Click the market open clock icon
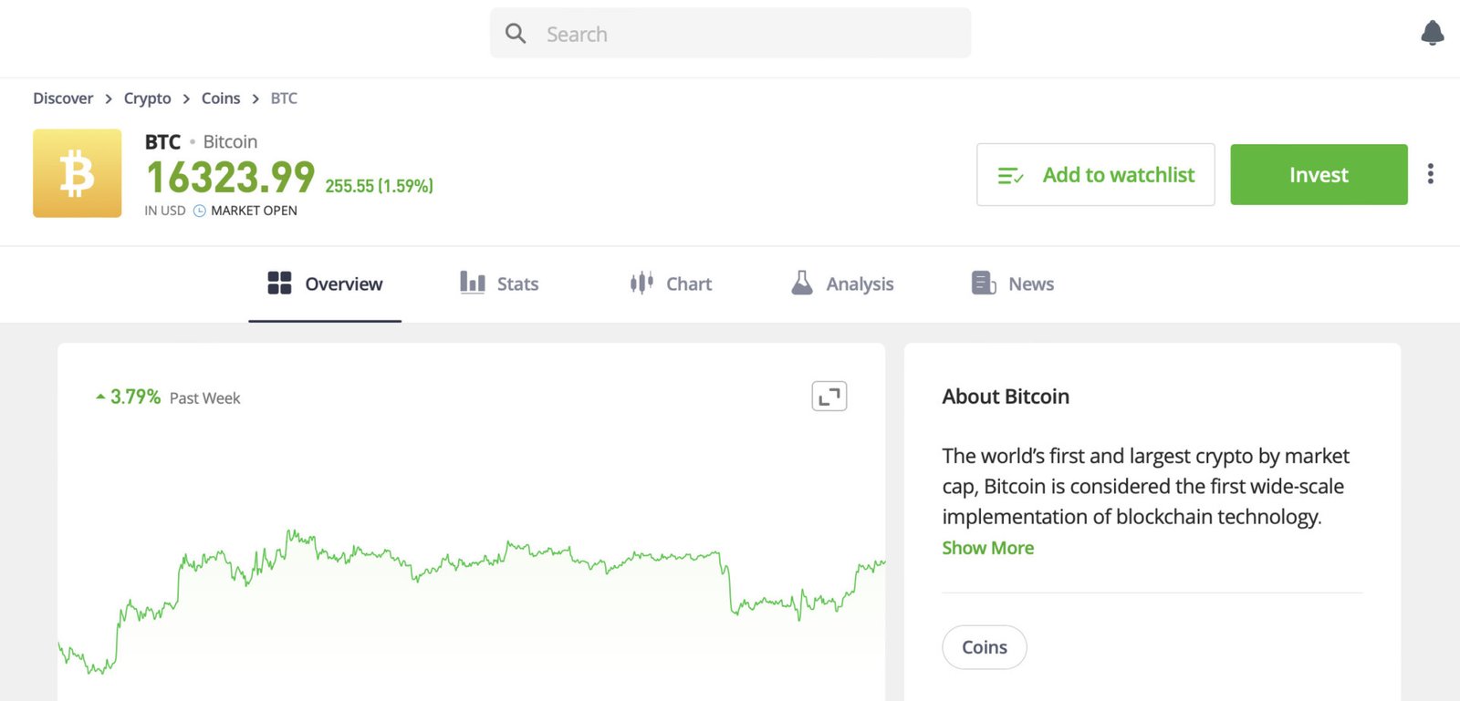This screenshot has height=701, width=1460. tap(200, 211)
